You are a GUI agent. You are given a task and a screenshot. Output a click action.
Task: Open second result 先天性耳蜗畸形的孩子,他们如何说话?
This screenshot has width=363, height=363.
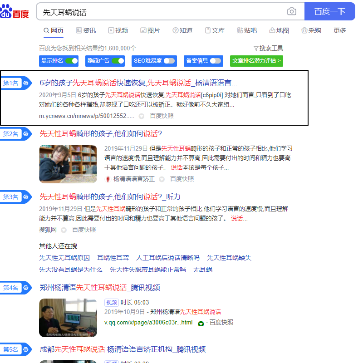click(x=101, y=134)
